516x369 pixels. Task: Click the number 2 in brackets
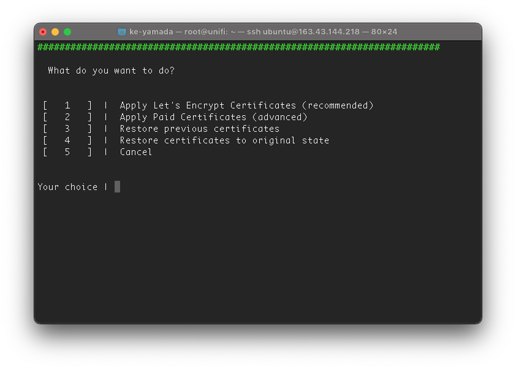67,117
